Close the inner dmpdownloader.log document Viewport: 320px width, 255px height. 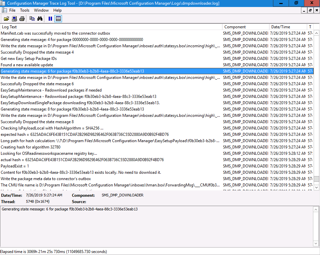pos(317,10)
